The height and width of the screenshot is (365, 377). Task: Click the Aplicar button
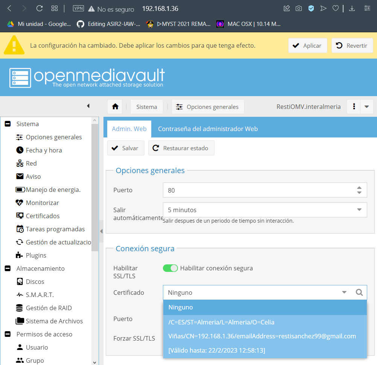[307, 45]
